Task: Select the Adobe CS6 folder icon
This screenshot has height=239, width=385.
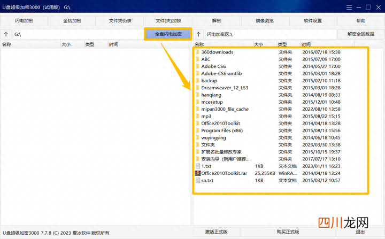Action: point(198,66)
